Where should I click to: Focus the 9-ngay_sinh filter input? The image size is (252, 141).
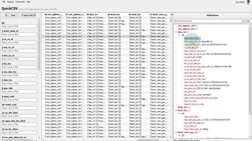coord(19,100)
